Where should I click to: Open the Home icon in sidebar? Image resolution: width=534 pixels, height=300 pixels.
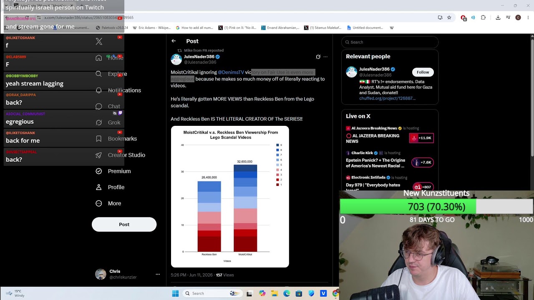click(x=98, y=57)
